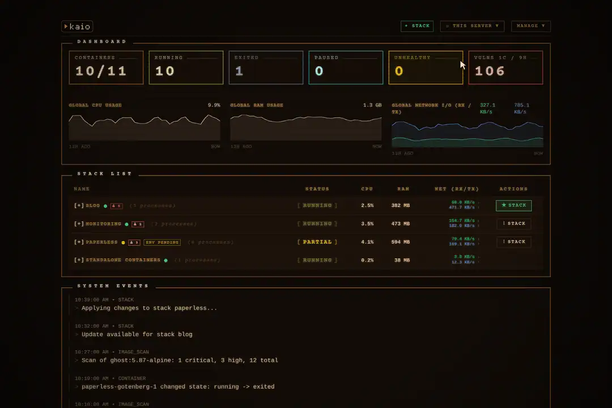
Task: Click the MONITORING vulnerability warning badge
Action: point(138,224)
